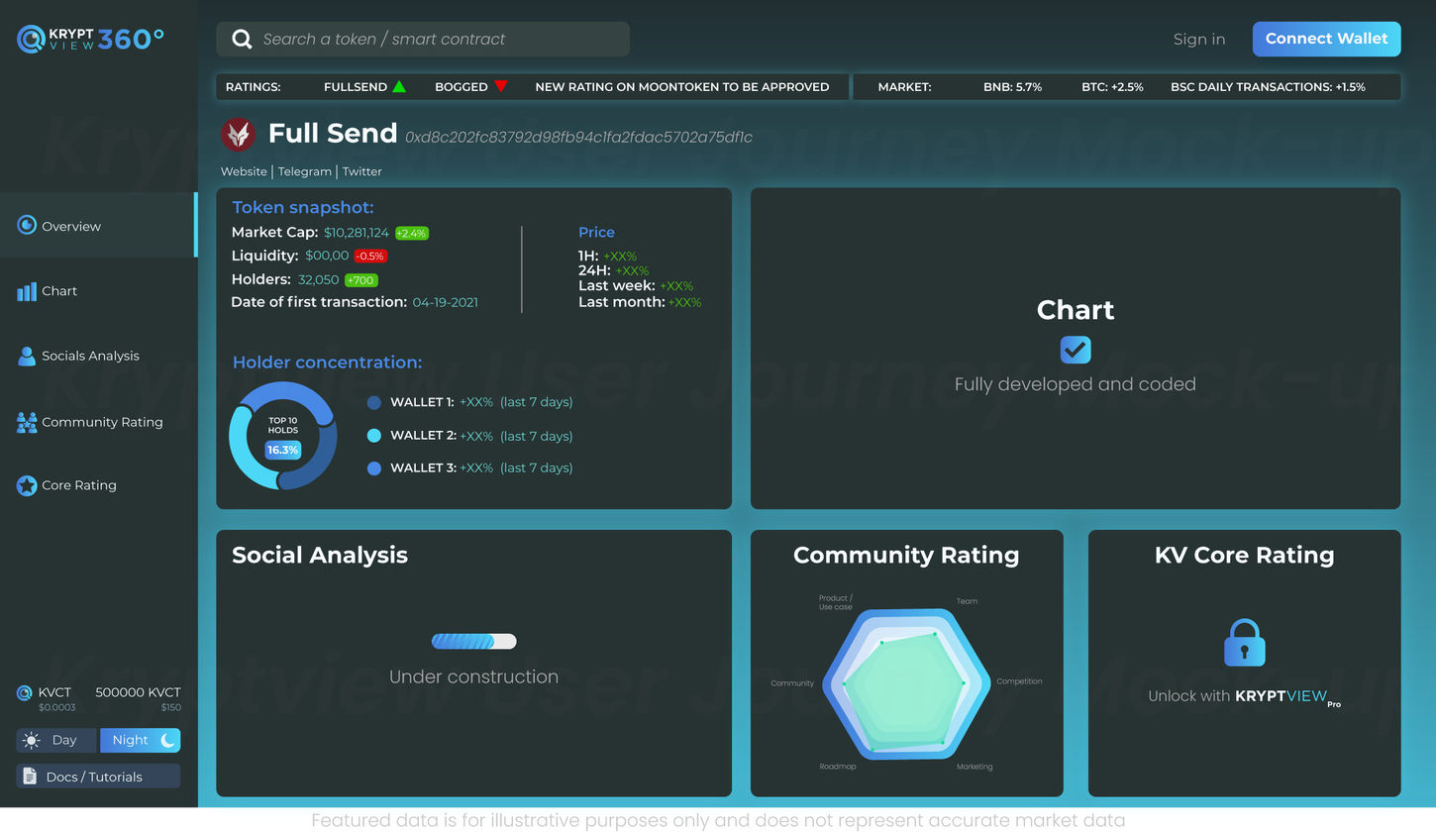Click the Social Analysis panel heading
This screenshot has width=1436, height=832.
(320, 555)
